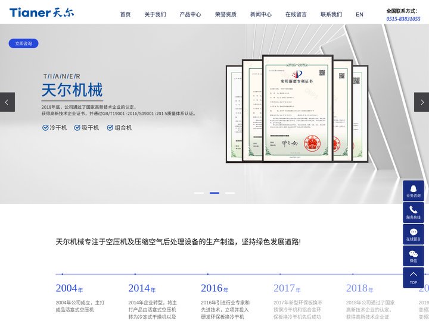Click the 天尔机械 banner heading

[72, 90]
